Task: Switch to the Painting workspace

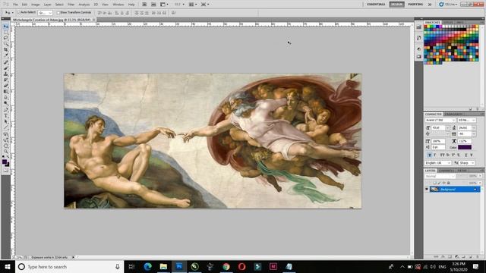Action: click(x=415, y=5)
